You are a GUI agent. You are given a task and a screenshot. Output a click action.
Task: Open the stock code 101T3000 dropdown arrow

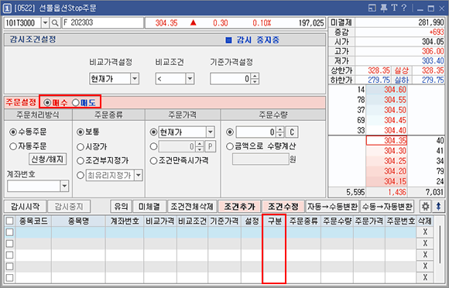45,23
